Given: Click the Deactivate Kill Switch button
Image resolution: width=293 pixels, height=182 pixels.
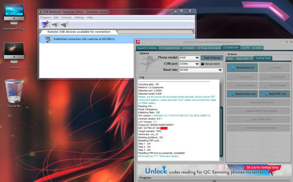Looking at the screenshot, I should click(x=258, y=102).
